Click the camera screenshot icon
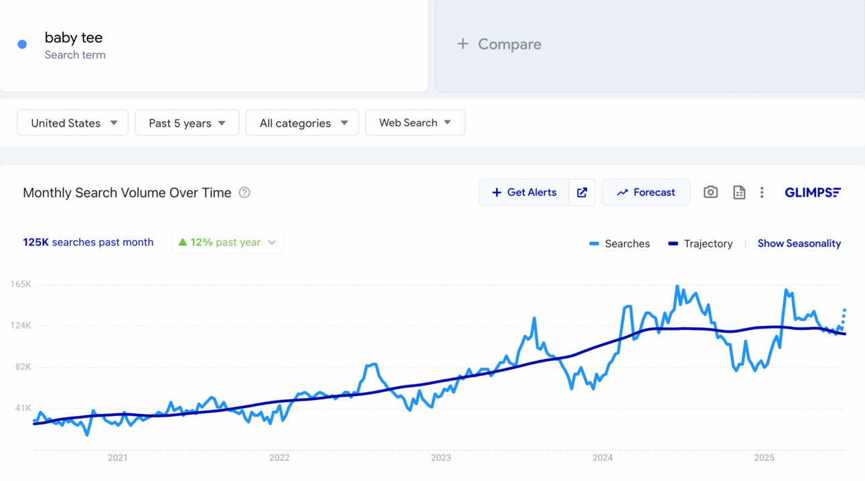865x481 pixels. pyautogui.click(x=710, y=193)
